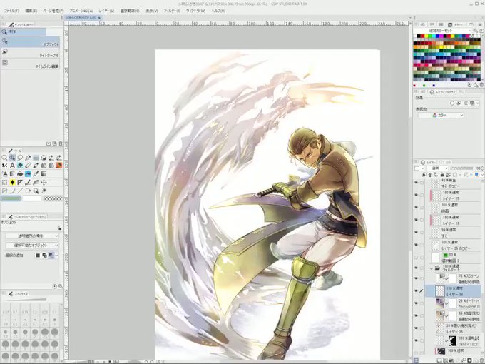Click delete layer icon at Layers bottom
485x364 pixels.
pyautogui.click(x=481, y=360)
